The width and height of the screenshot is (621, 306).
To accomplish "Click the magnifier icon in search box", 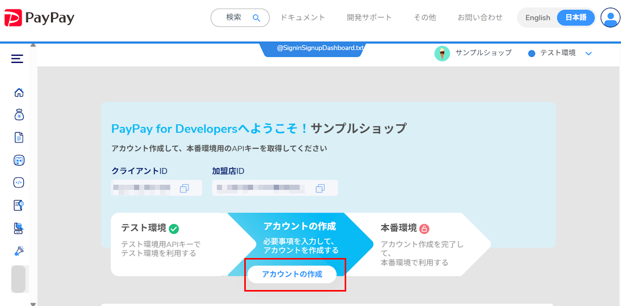I will pos(256,18).
